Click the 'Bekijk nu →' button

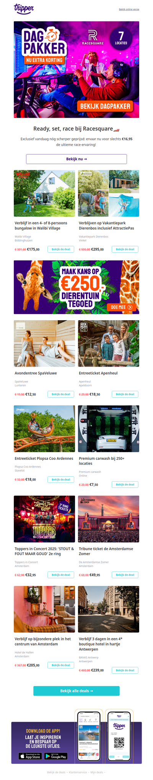click(76, 159)
